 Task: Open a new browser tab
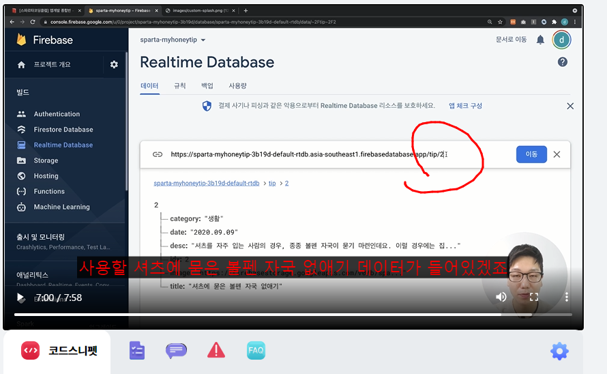tap(246, 10)
